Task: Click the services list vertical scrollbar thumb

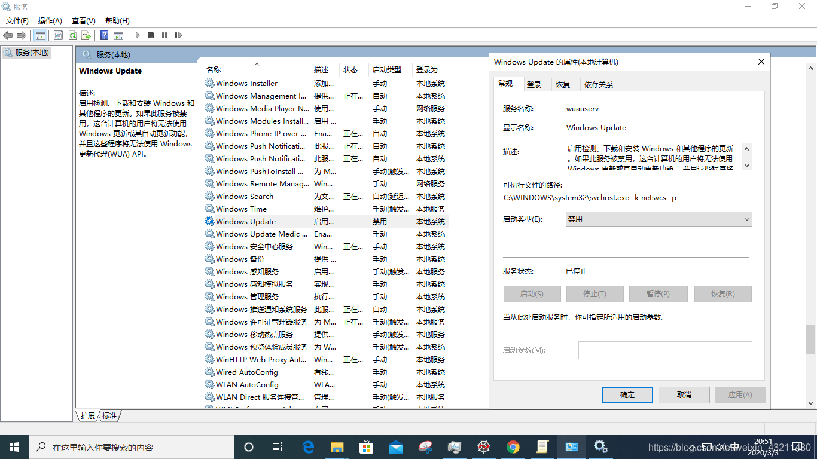Action: (x=810, y=339)
